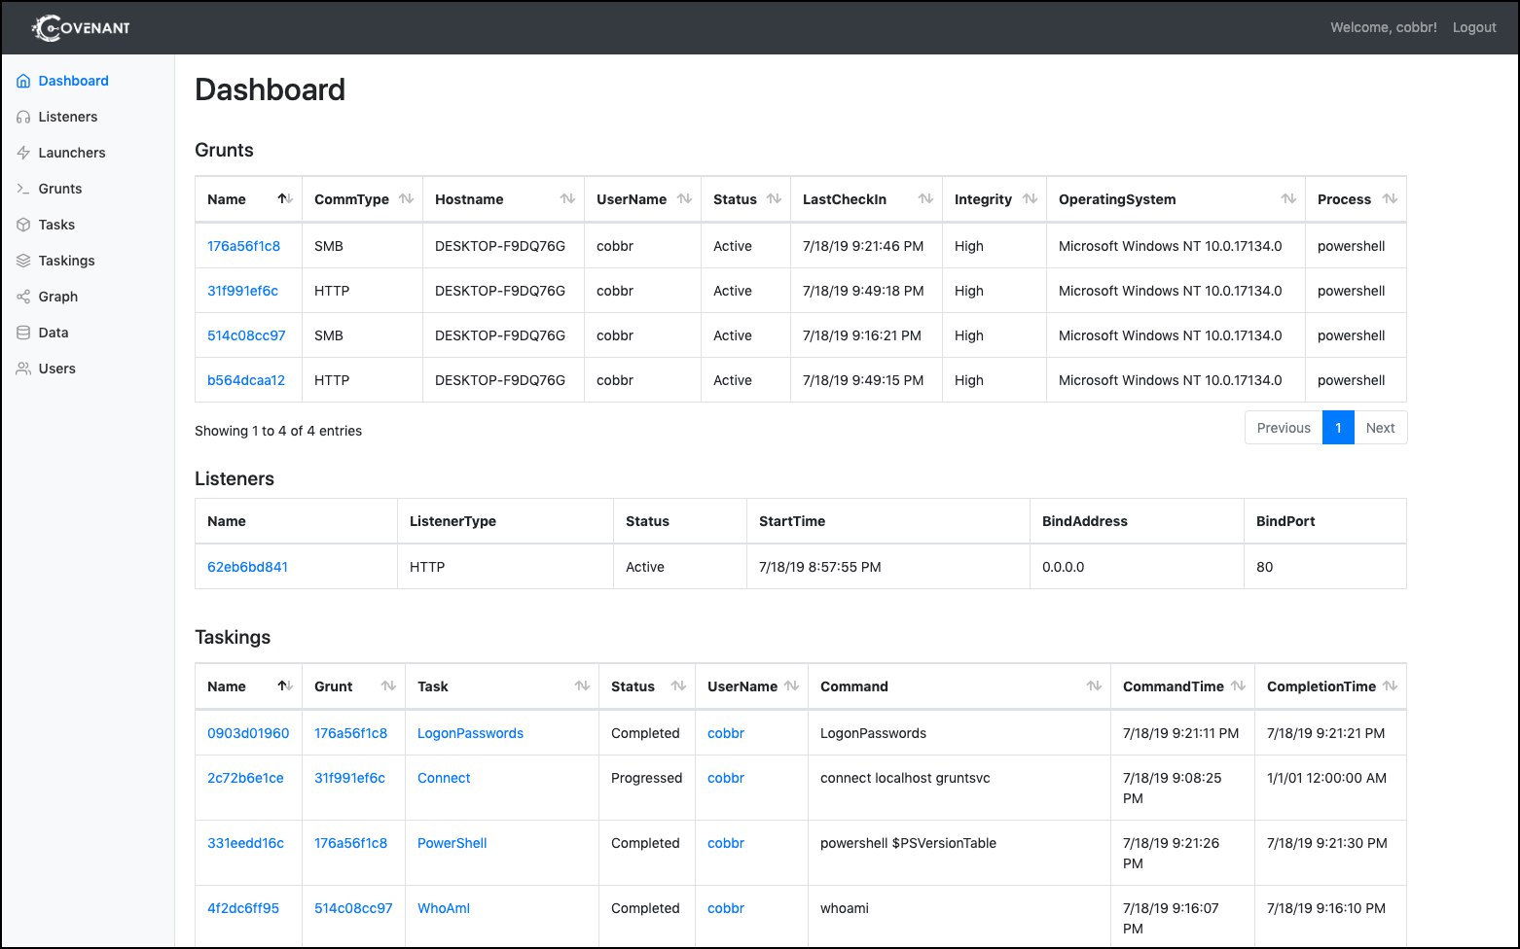This screenshot has height=949, width=1520.
Task: Go to Dashboard in the sidebar menu
Action: (x=73, y=81)
